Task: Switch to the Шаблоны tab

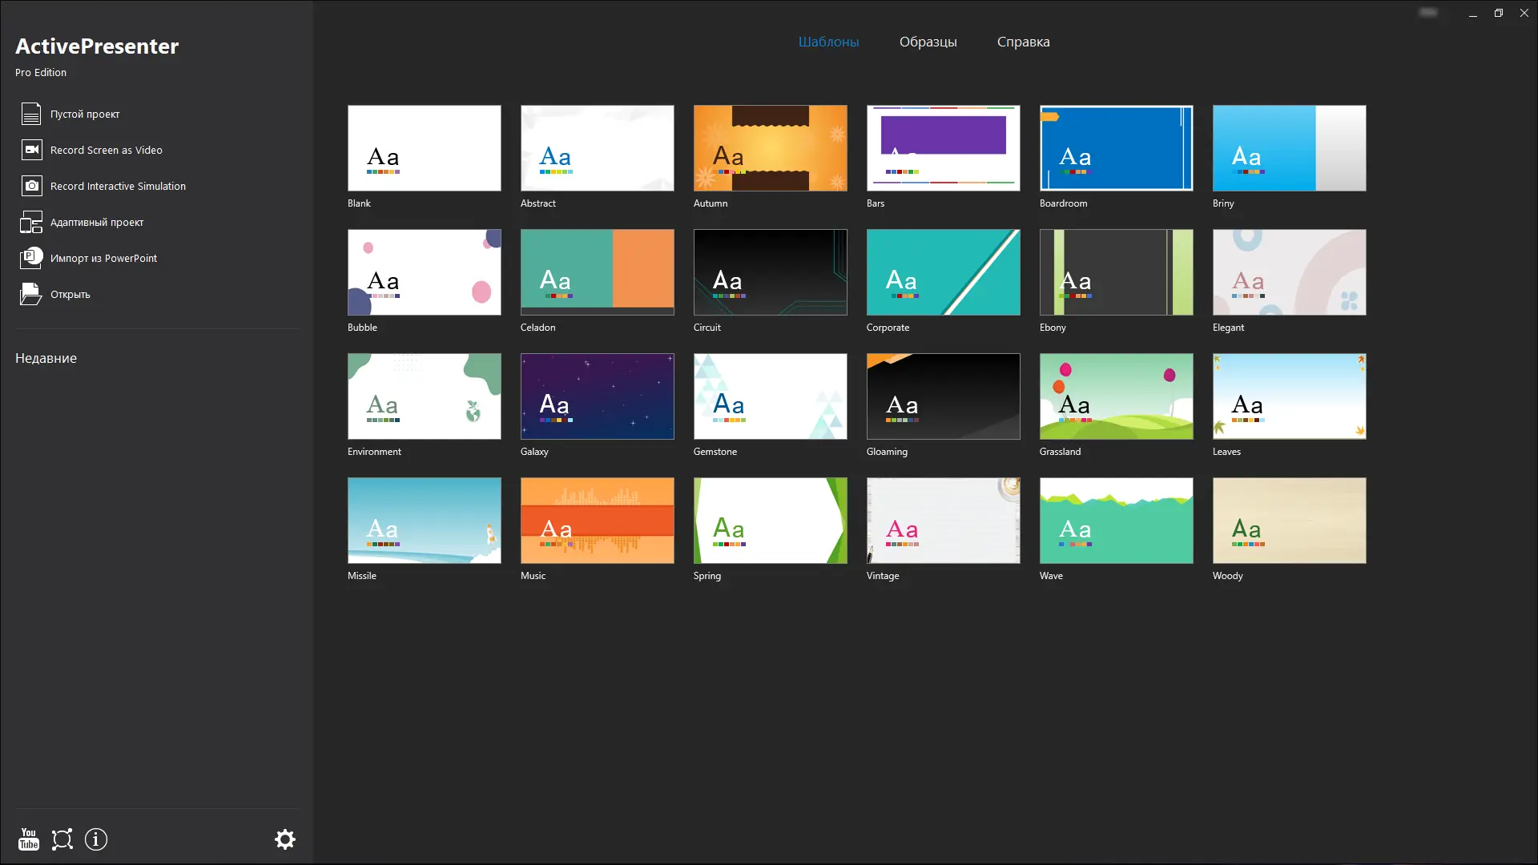Action: pos(828,42)
